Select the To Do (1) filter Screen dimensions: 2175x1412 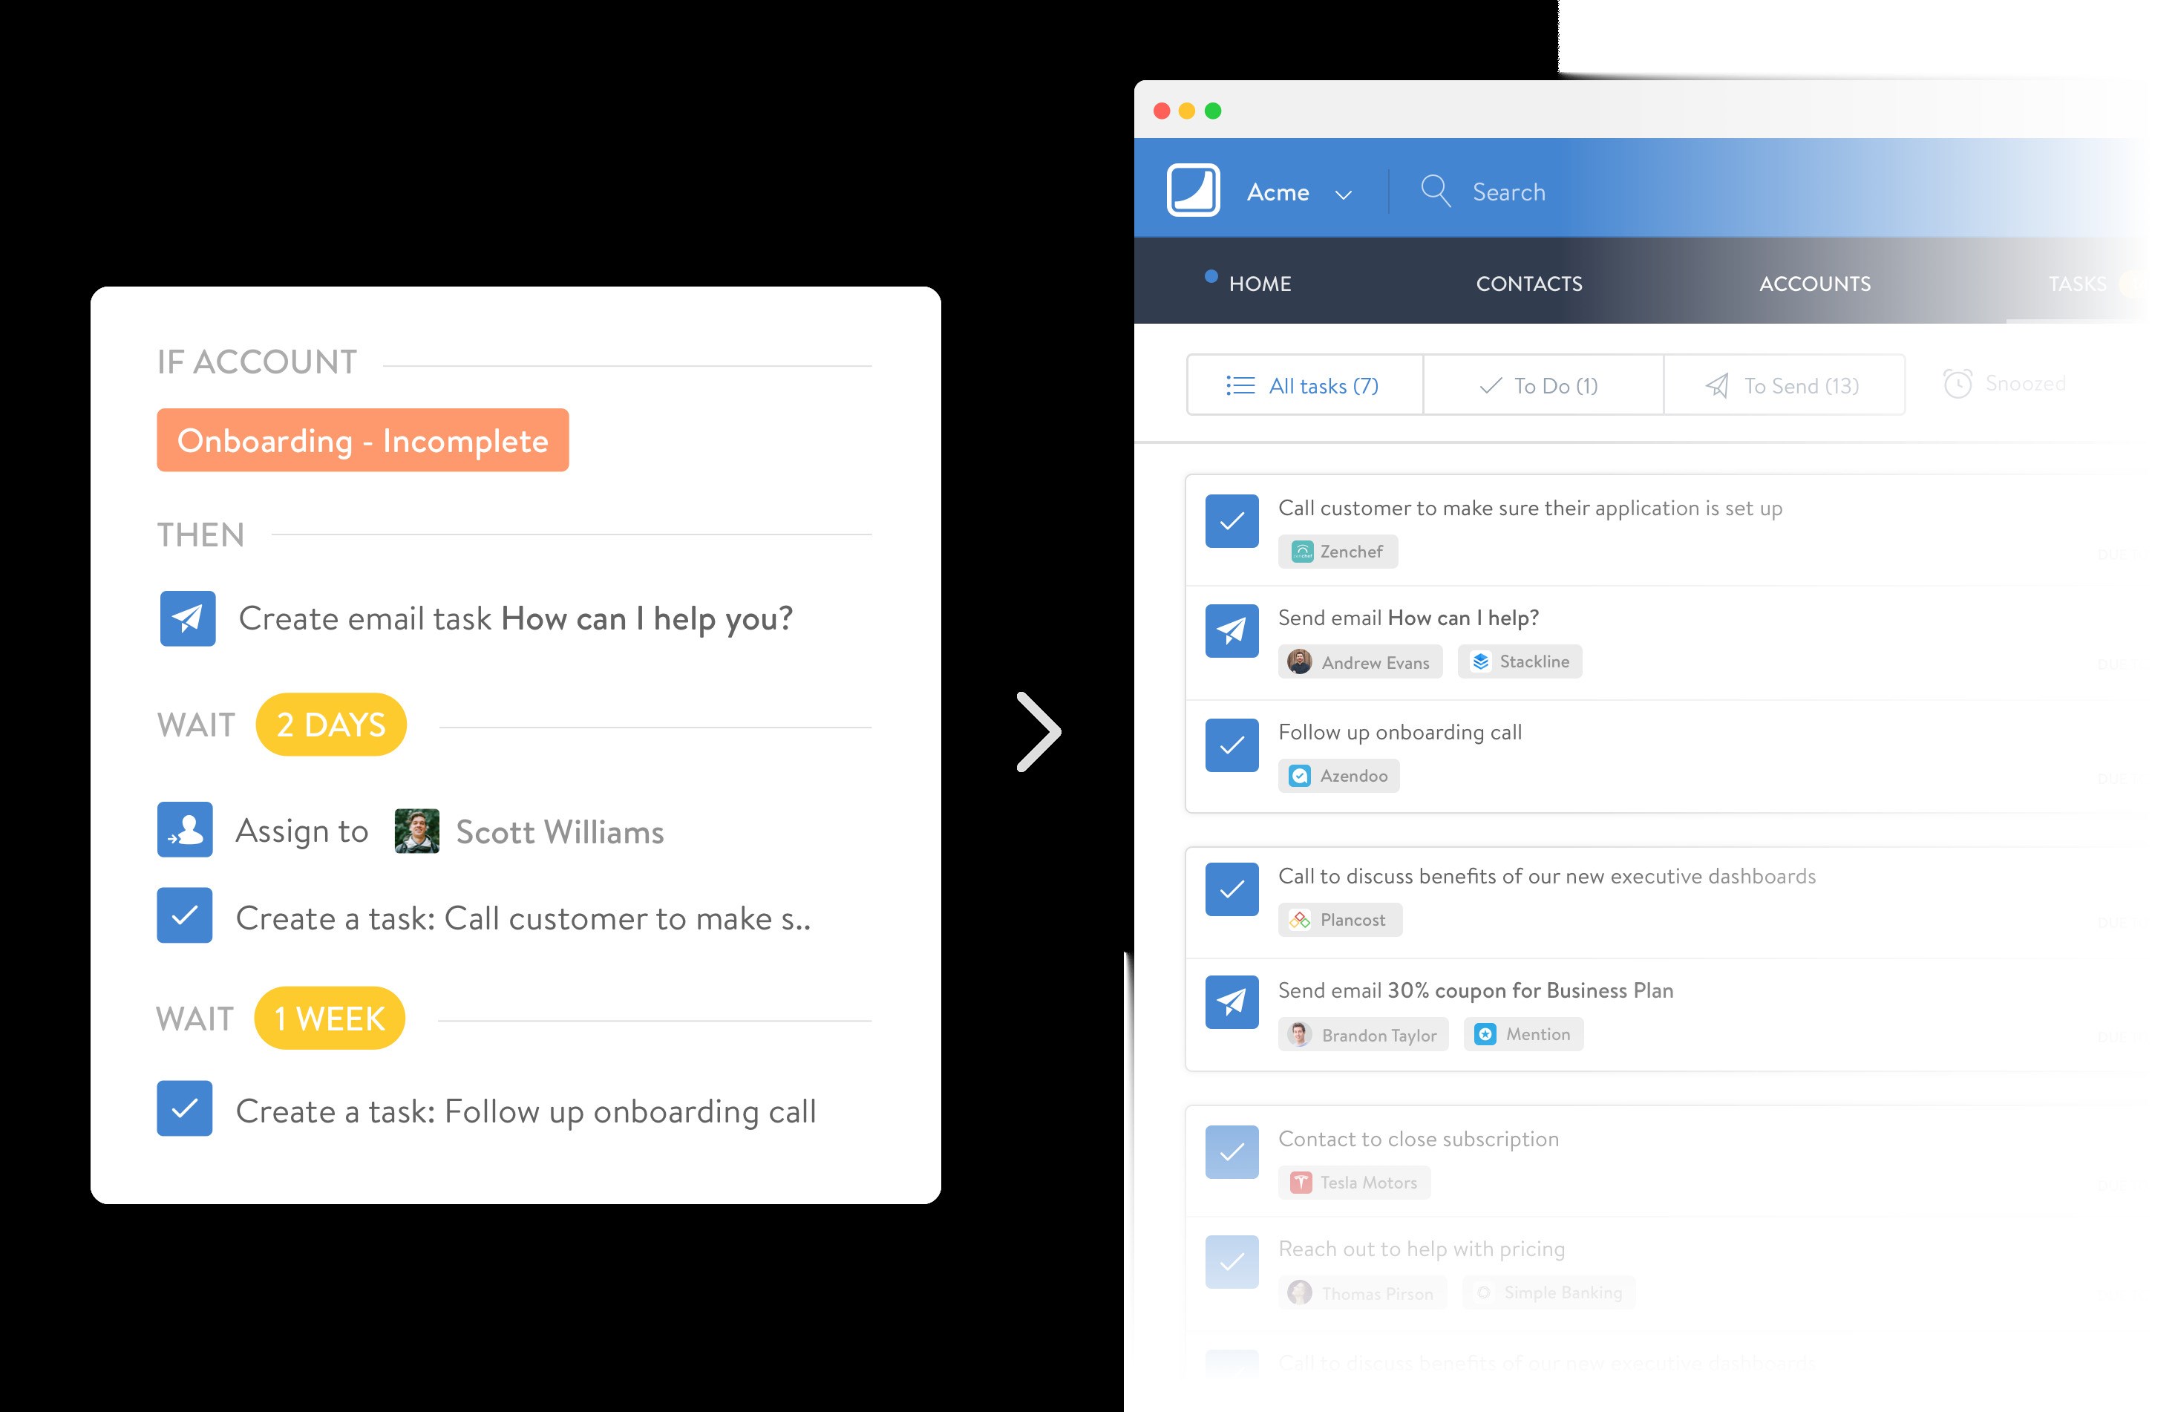tap(1543, 385)
